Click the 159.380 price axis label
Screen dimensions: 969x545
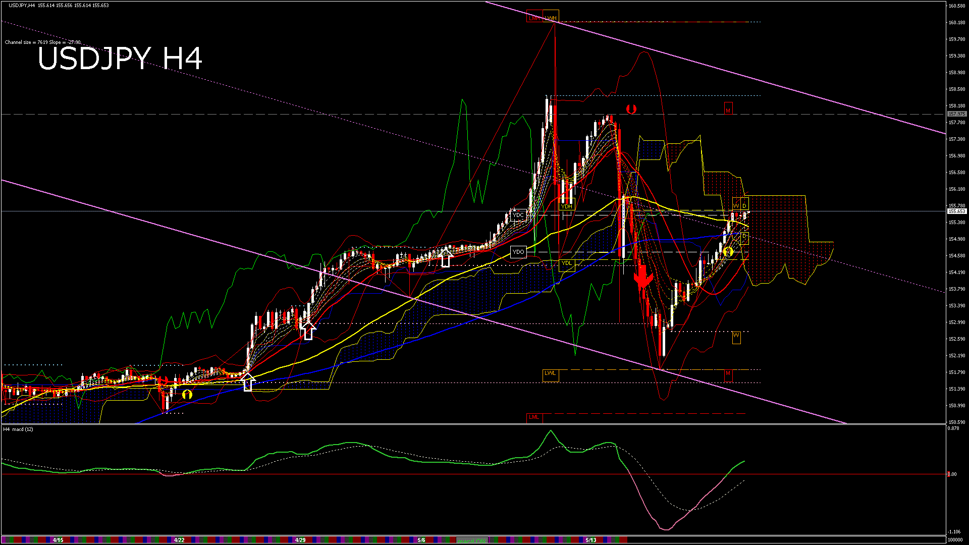click(957, 56)
